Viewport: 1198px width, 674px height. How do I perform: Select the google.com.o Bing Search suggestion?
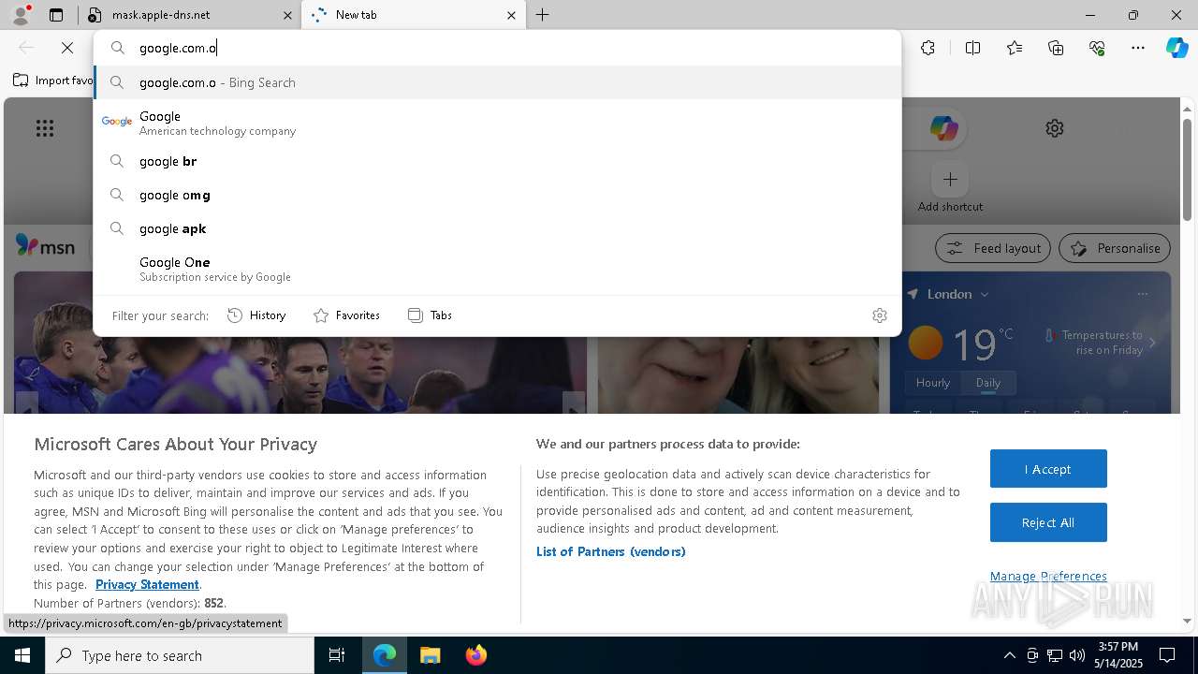point(497,82)
